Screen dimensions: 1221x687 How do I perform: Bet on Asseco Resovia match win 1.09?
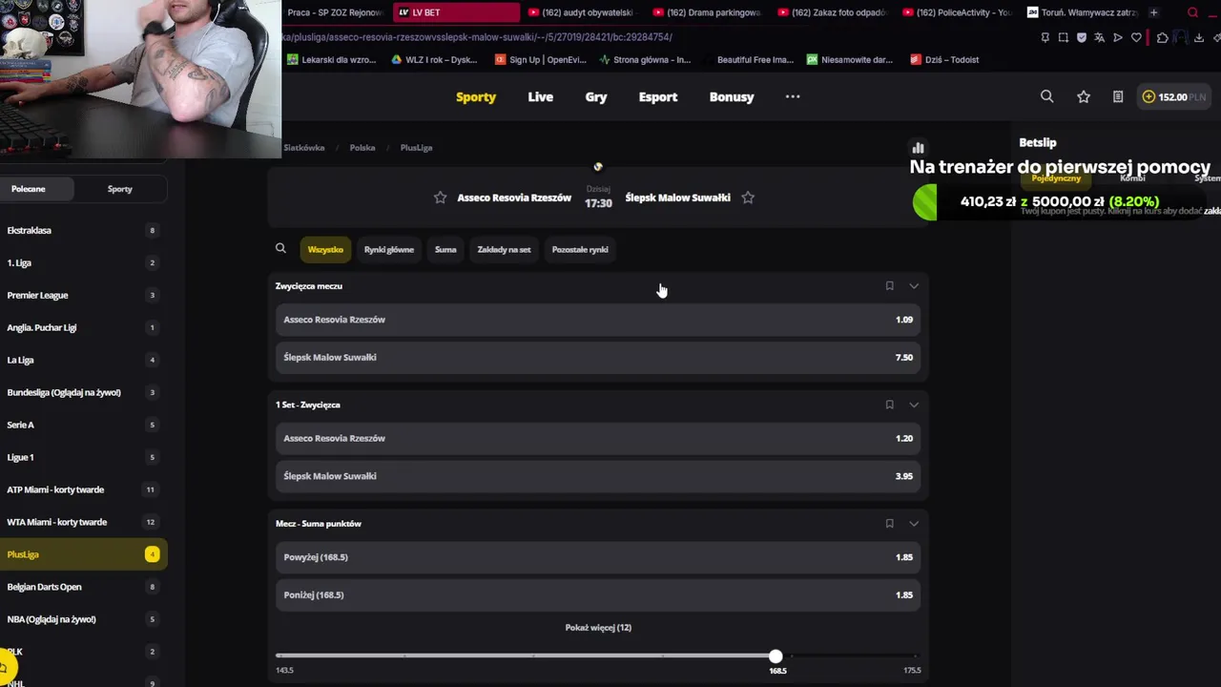[x=598, y=320]
